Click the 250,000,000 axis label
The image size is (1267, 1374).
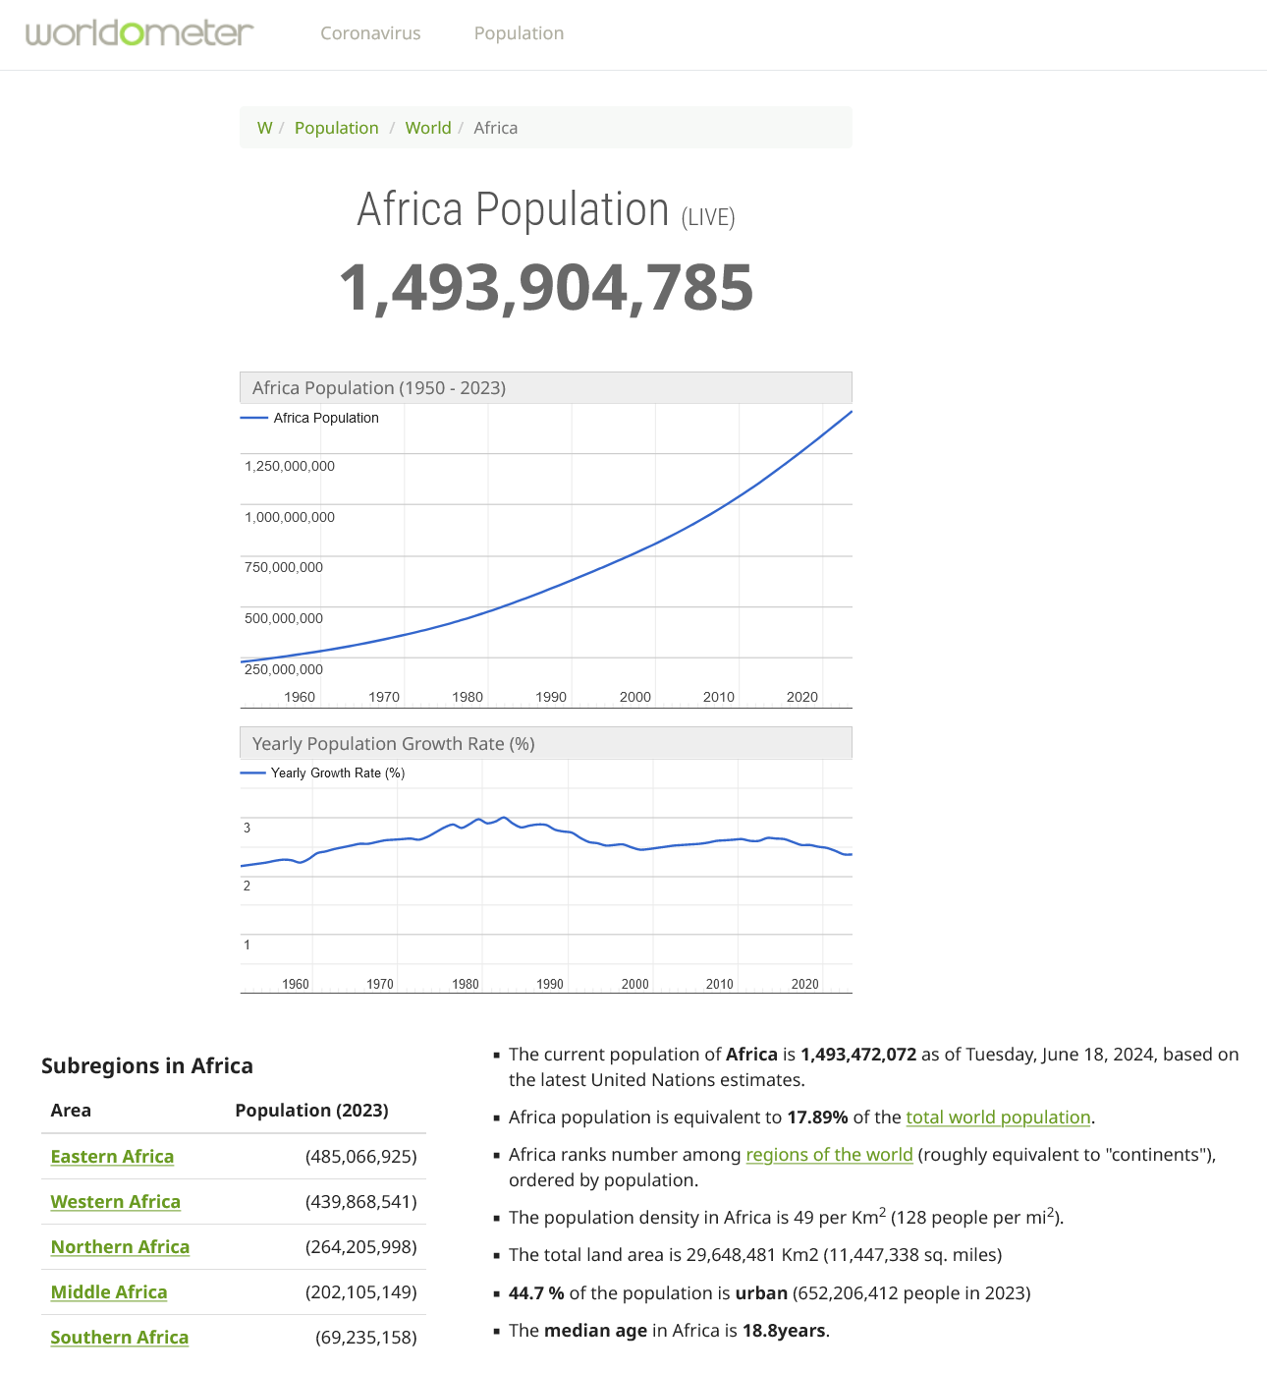point(284,669)
